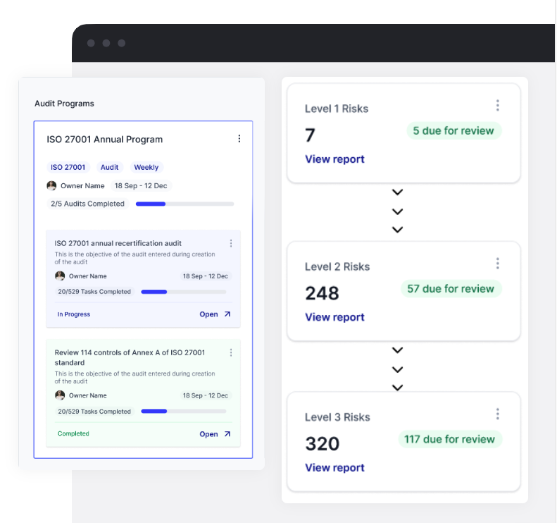Image resolution: width=557 pixels, height=523 pixels.
Task: Click the 5 due for review badge
Action: pyautogui.click(x=453, y=130)
